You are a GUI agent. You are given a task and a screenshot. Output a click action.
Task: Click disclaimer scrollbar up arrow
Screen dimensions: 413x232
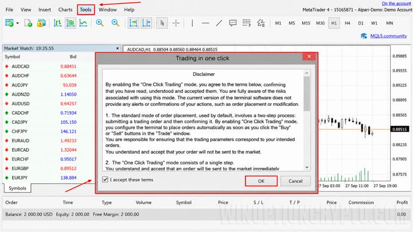(306, 73)
